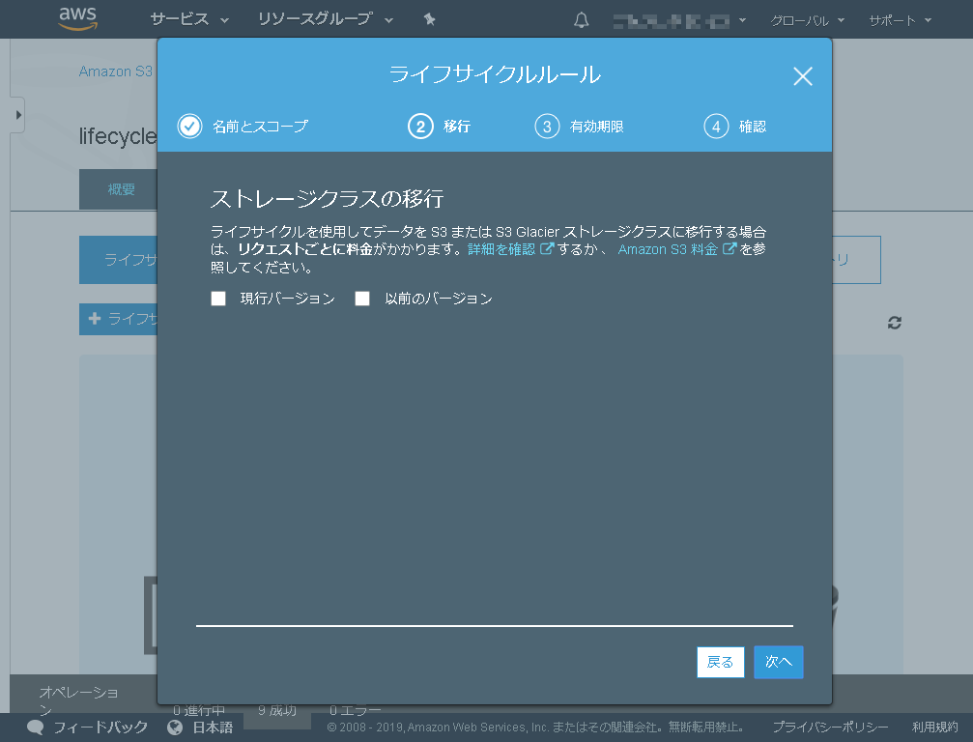Expand the collapsed side navigation arrow
Screen dimensions: 973x742
[x=18, y=115]
